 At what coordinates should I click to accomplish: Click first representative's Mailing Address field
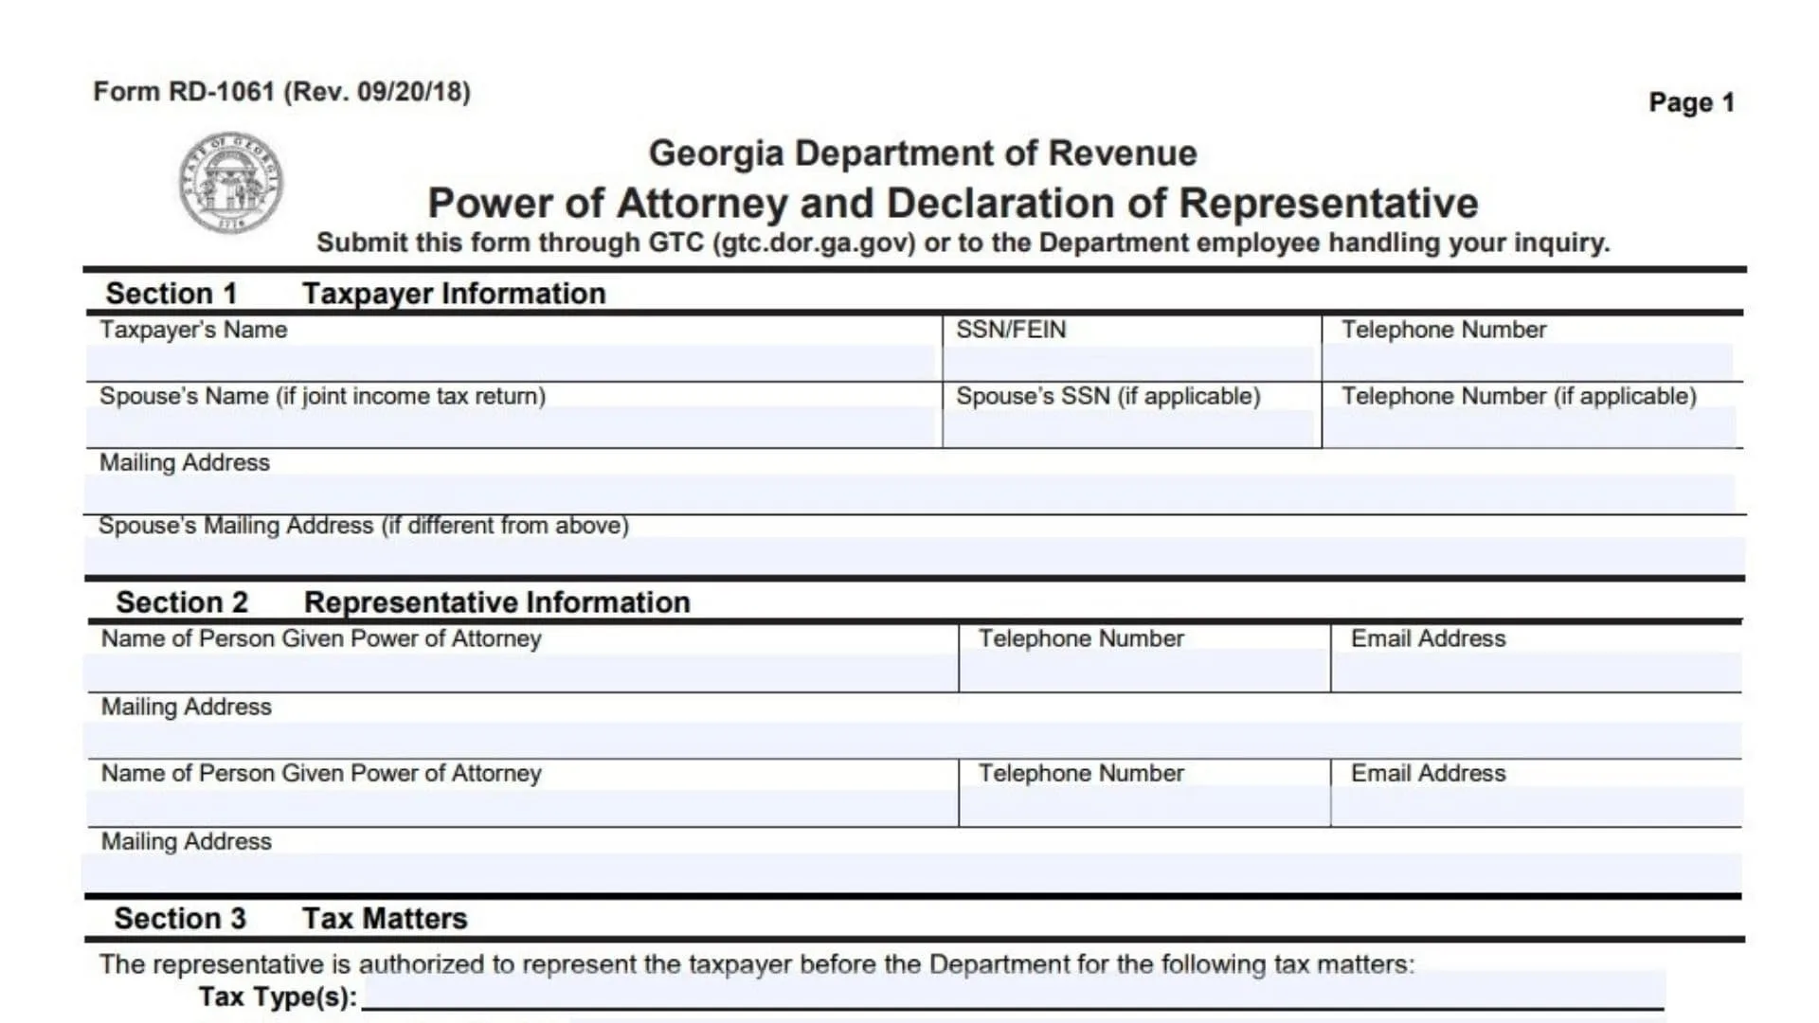pyautogui.click(x=909, y=740)
